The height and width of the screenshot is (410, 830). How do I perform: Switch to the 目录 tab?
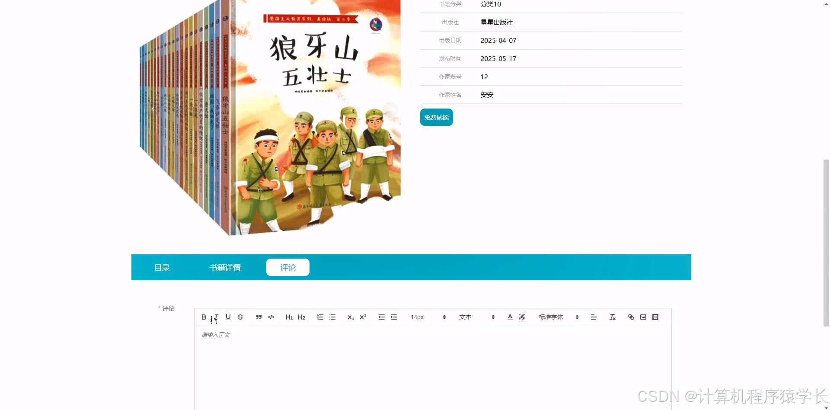pos(162,267)
